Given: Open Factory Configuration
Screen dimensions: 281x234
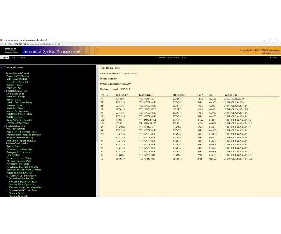Looking at the screenshot, I should (18, 123).
